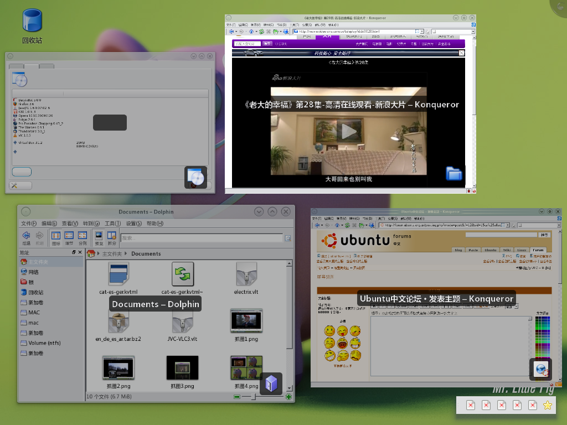
Task: Open URL history dropdown in sina video Konqueror
Action: (422, 32)
